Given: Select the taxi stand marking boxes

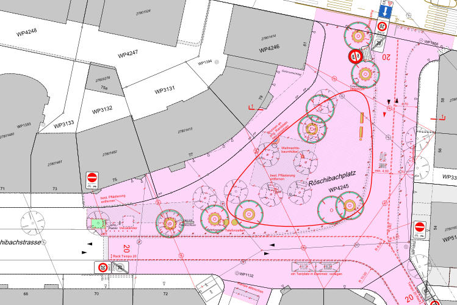Looking at the screenshot, I should (x=314, y=266).
